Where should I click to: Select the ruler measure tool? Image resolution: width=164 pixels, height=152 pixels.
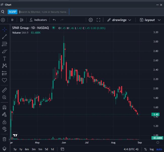pyautogui.click(x=4, y=90)
